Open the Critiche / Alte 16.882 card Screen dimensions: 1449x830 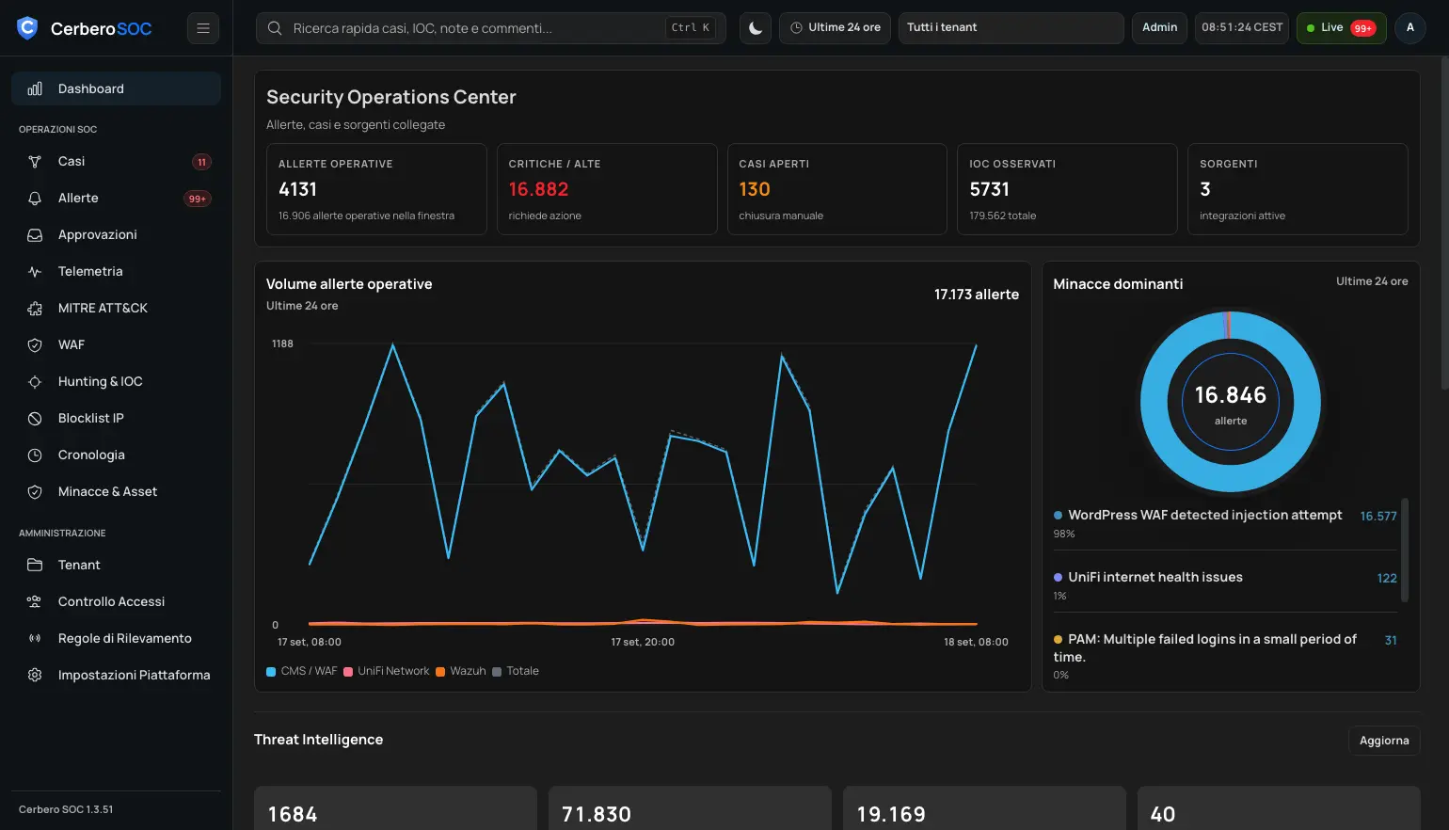pyautogui.click(x=607, y=189)
